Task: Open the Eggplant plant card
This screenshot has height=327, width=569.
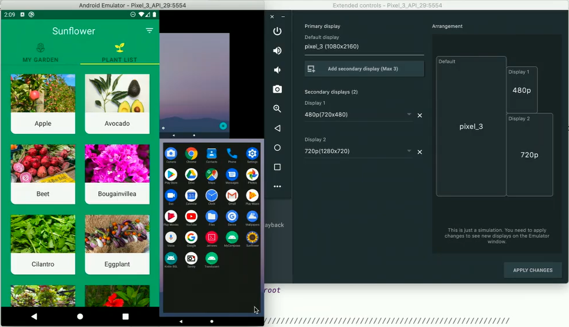Action: pos(117,244)
